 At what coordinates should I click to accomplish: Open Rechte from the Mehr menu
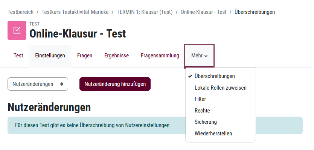pyautogui.click(x=202, y=111)
